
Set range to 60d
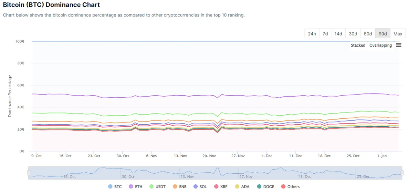368,34
